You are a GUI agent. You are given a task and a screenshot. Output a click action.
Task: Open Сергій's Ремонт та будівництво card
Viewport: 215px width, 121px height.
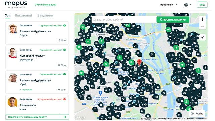pyautogui.click(x=37, y=33)
